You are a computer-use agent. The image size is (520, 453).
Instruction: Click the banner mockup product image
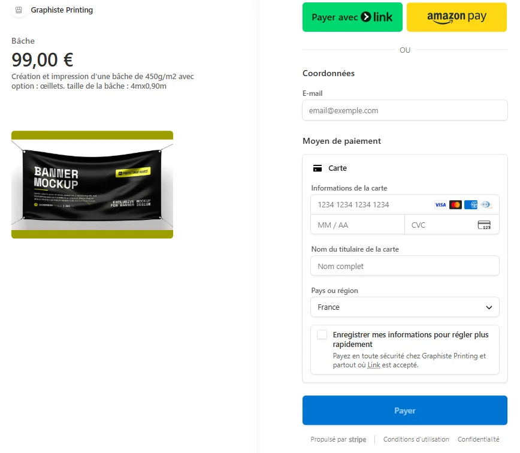tap(92, 185)
